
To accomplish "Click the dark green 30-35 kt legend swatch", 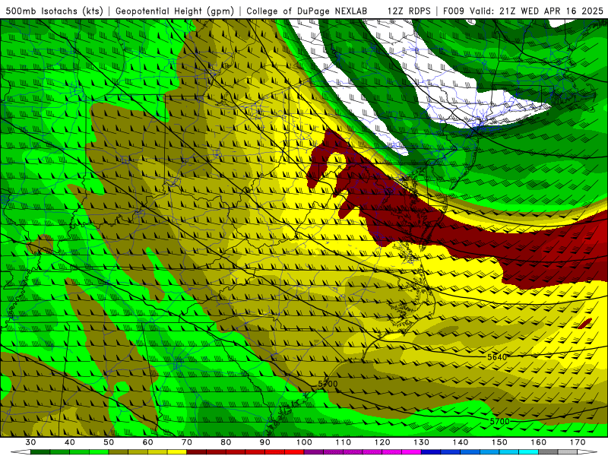I will click(x=40, y=452).
